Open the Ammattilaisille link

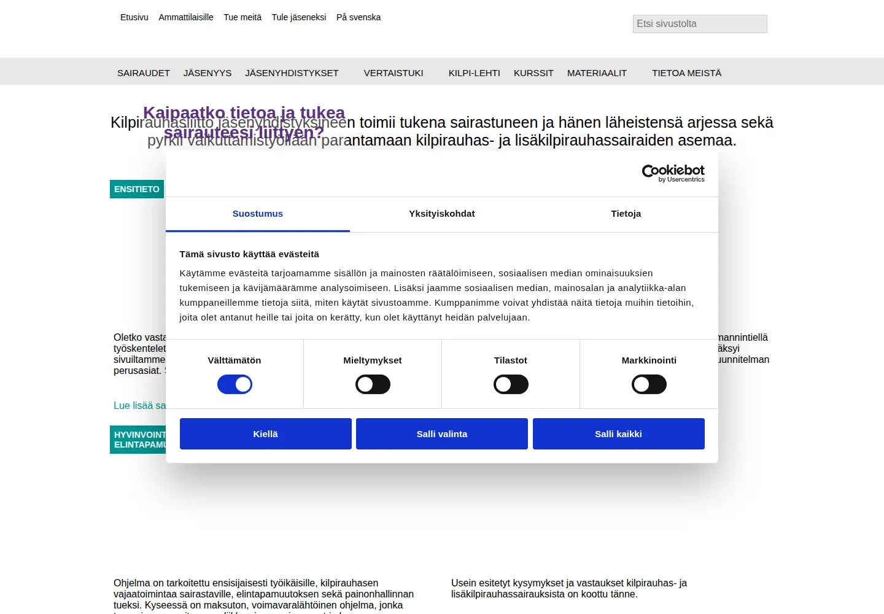[186, 17]
